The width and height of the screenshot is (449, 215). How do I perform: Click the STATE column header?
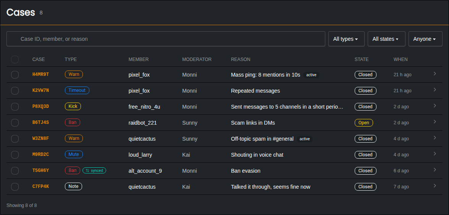(361, 59)
